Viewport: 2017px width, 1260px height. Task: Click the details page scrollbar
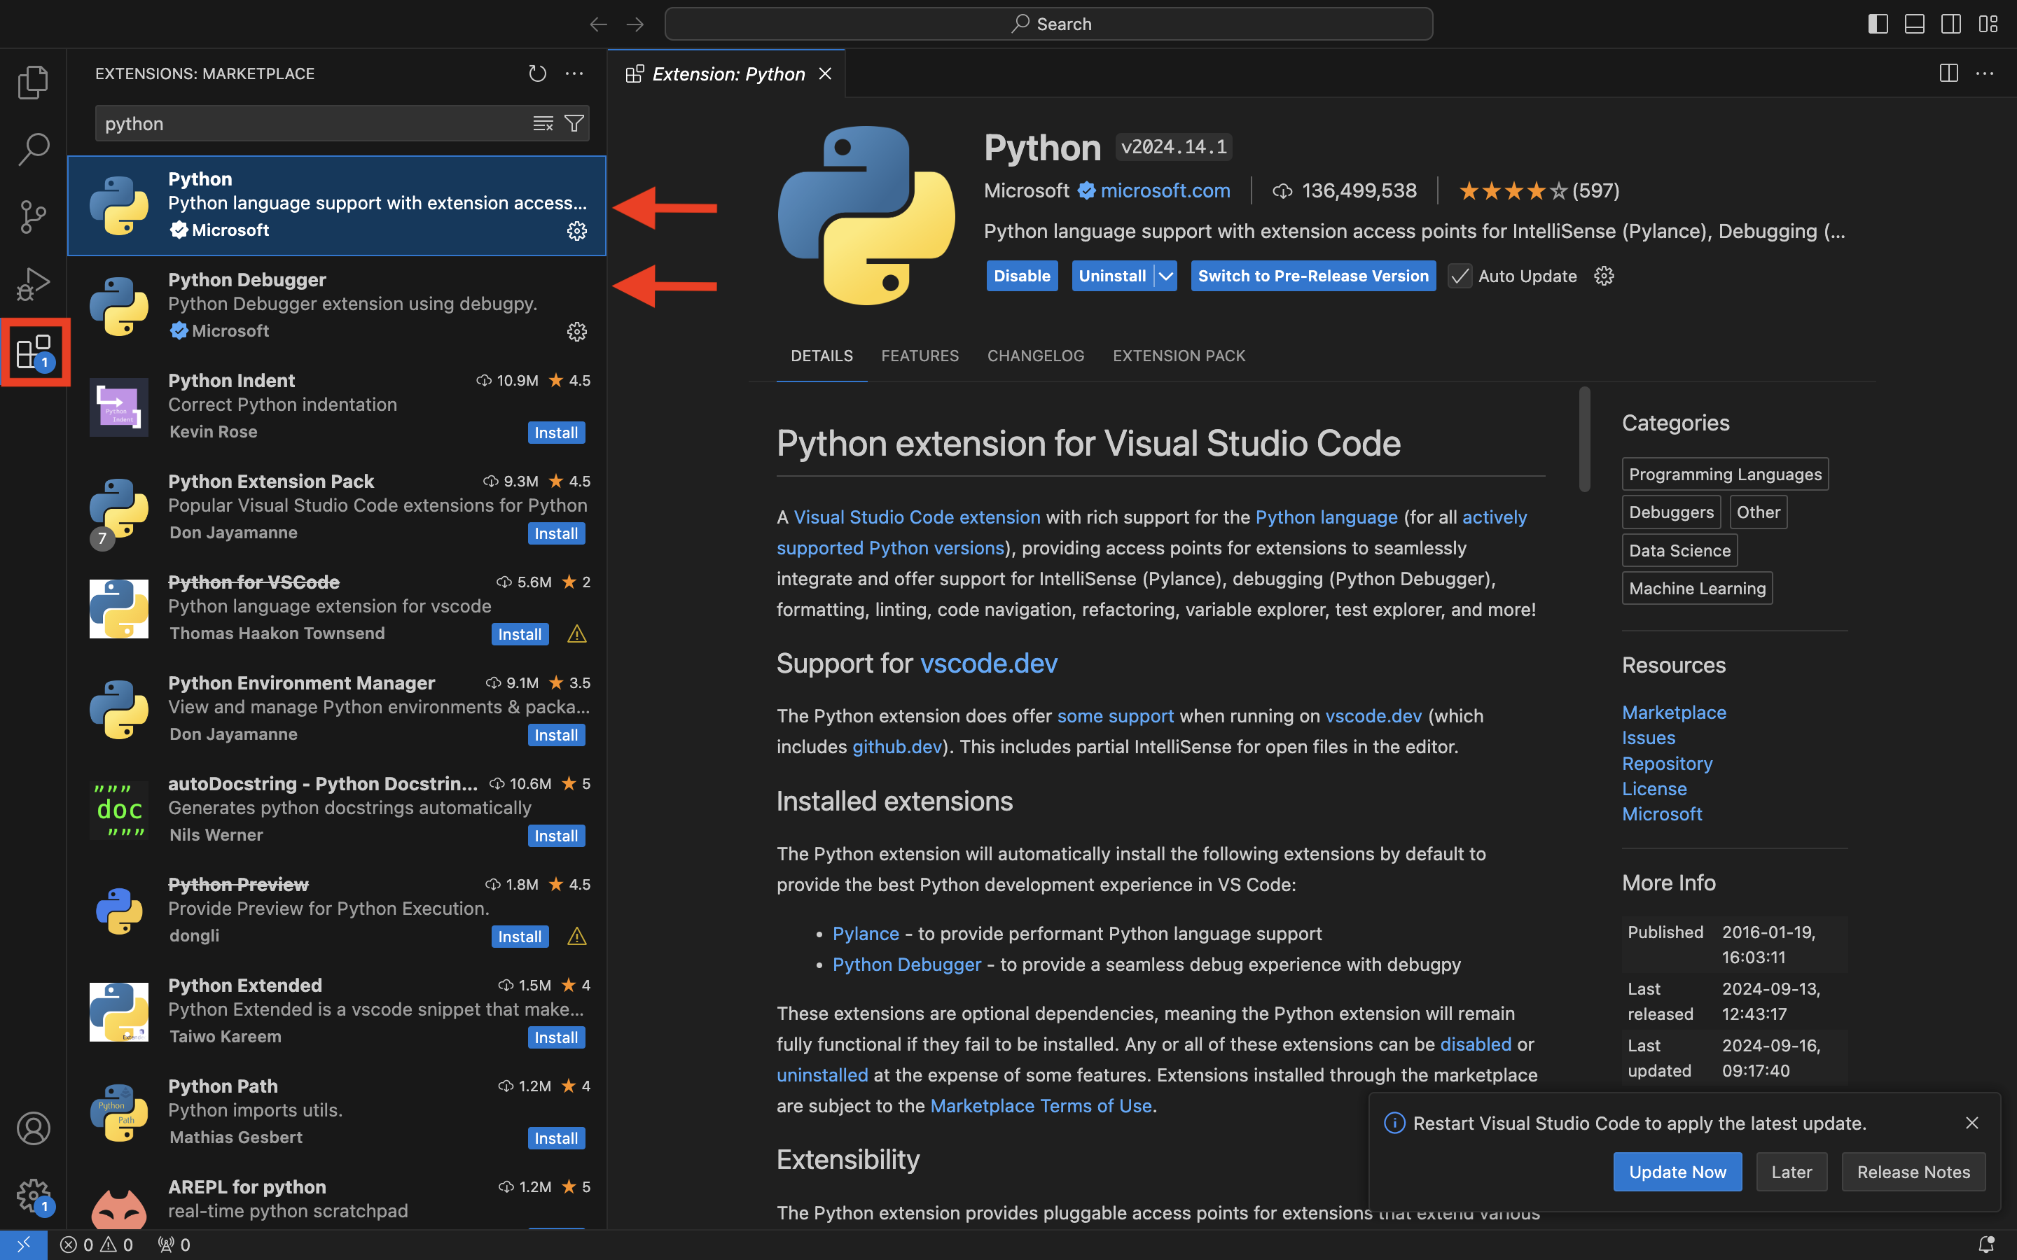(1584, 439)
